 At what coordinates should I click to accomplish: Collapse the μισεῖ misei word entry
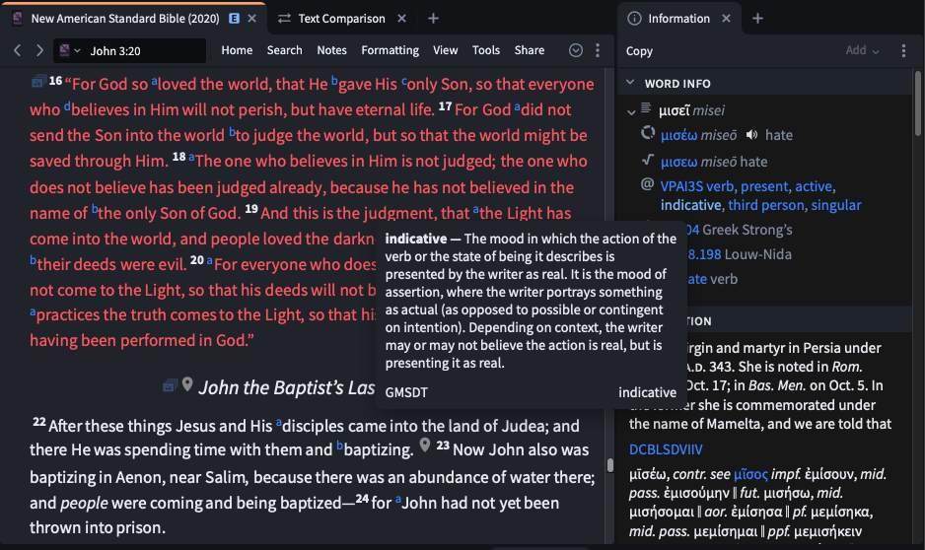(631, 111)
